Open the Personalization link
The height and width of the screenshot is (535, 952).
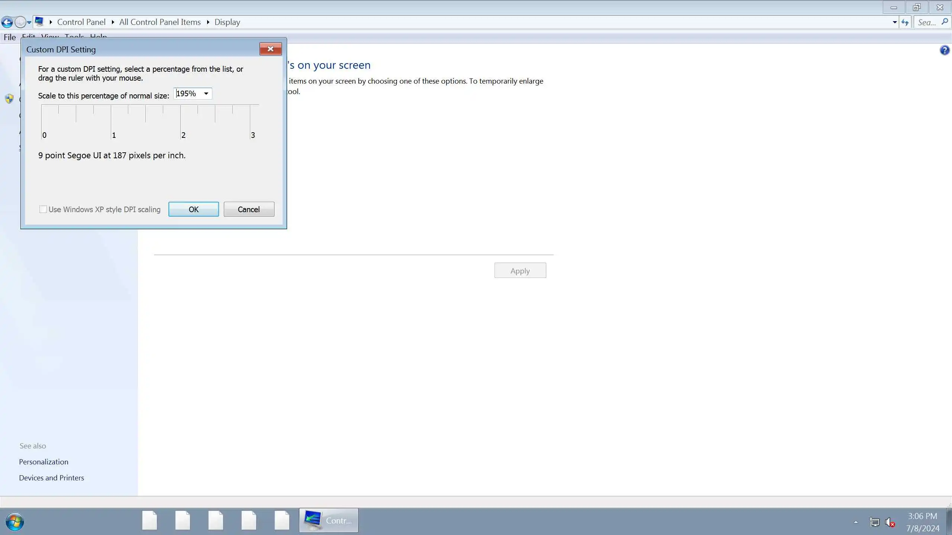(44, 462)
